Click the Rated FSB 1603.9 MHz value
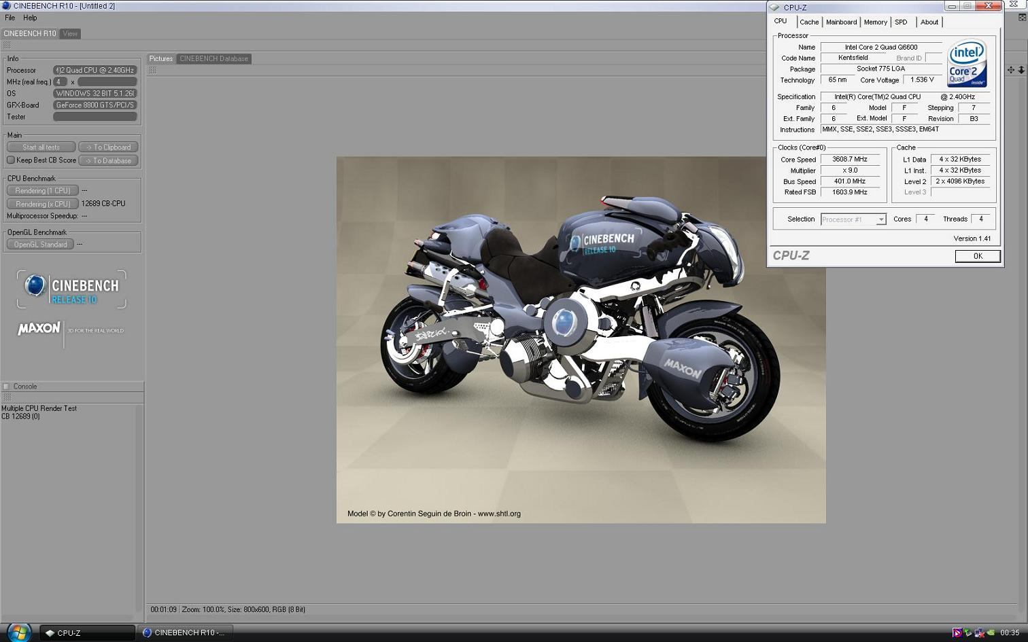 850,192
